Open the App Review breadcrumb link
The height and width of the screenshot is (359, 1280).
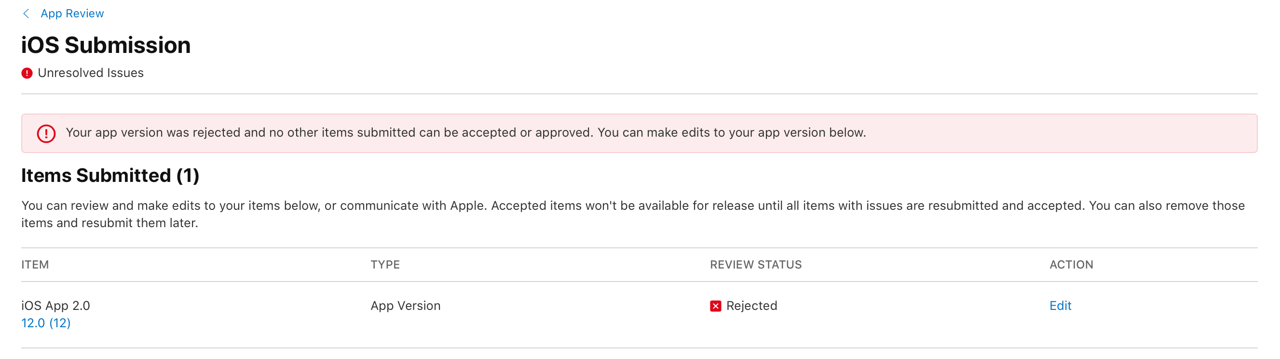72,13
